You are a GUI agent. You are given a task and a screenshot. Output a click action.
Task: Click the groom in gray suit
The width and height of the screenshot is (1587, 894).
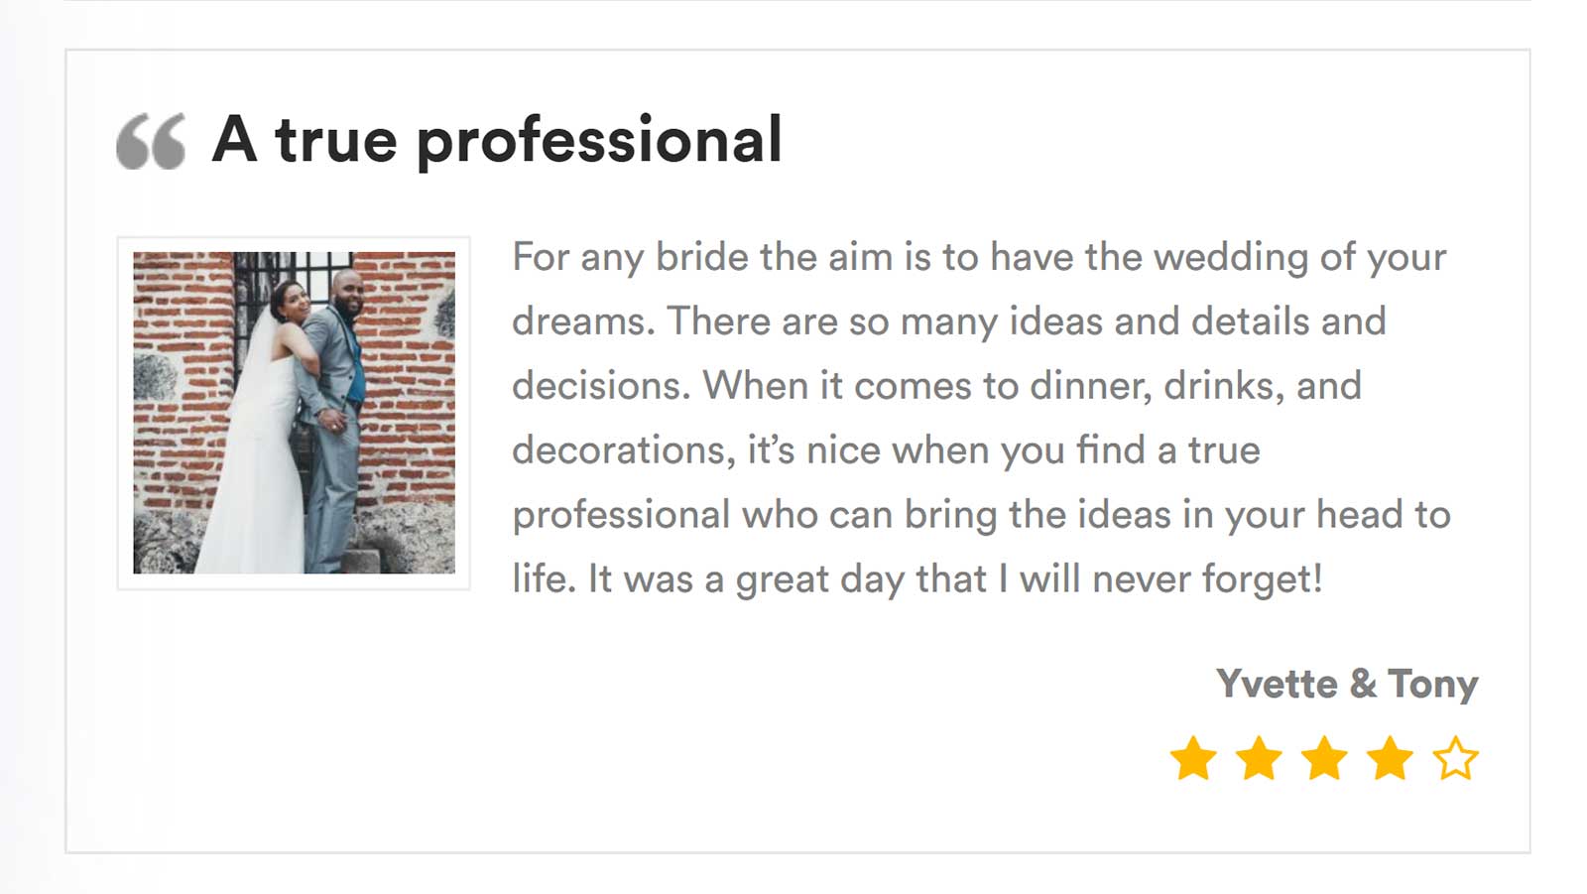click(x=335, y=417)
